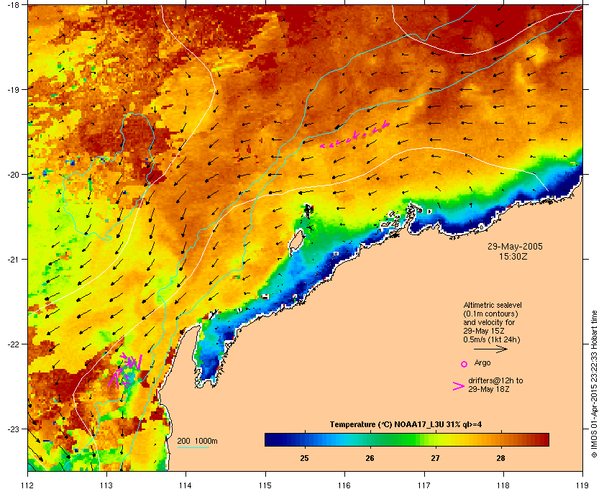This screenshot has height=489, width=604.
Task: Click the Argo legend label
Action: (482, 362)
